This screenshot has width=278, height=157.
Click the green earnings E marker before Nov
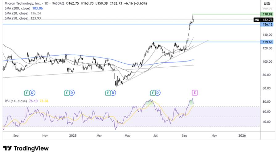27,93
